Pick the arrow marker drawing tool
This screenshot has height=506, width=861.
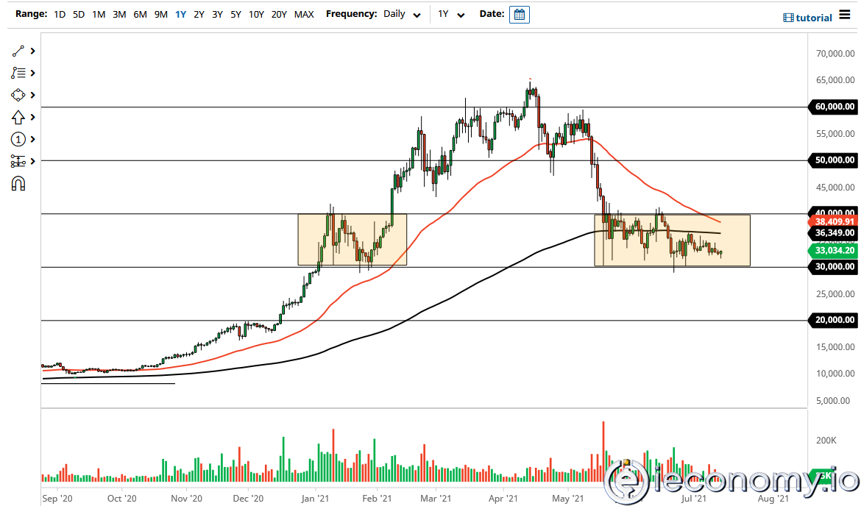(x=18, y=116)
